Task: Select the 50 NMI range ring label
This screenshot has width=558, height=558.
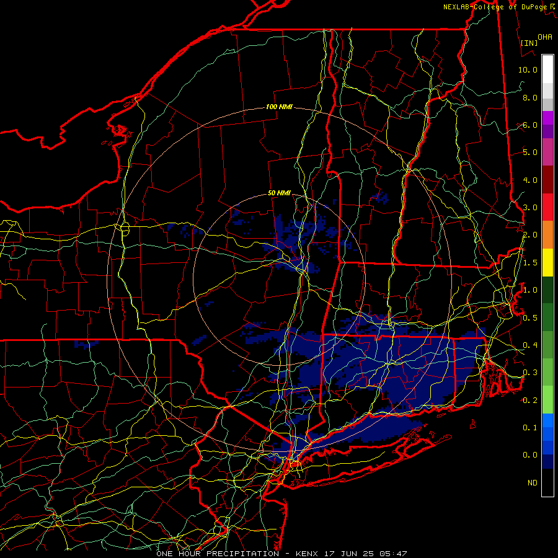Action: [x=279, y=193]
